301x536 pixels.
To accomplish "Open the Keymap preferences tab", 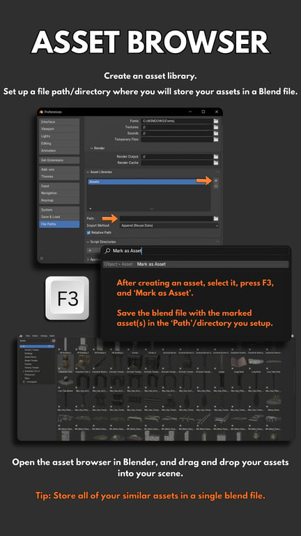I will coord(59,200).
